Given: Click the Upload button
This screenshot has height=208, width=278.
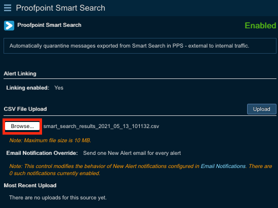Looking at the screenshot, I should coord(261,109).
